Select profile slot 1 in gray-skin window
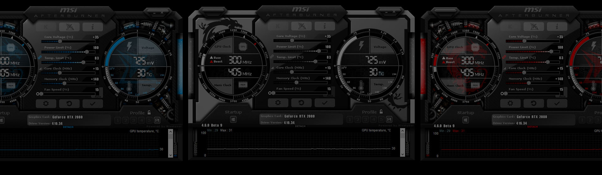This screenshot has width=602, height=175. point(350,120)
